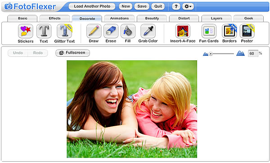Image resolution: width=270 pixels, height=163 pixels.
Task: Click the New button
Action: click(126, 7)
